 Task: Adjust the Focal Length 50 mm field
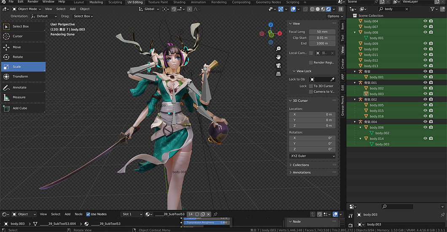(x=322, y=32)
